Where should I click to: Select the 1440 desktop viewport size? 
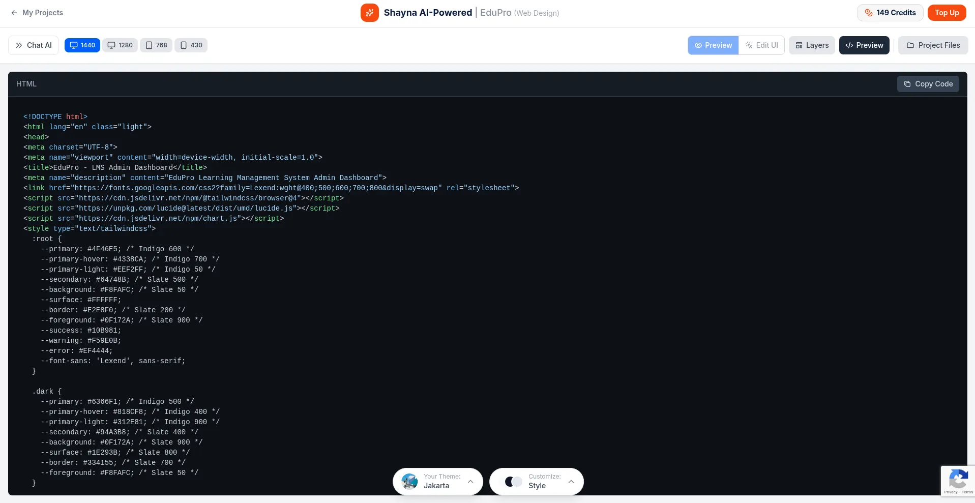(82, 45)
